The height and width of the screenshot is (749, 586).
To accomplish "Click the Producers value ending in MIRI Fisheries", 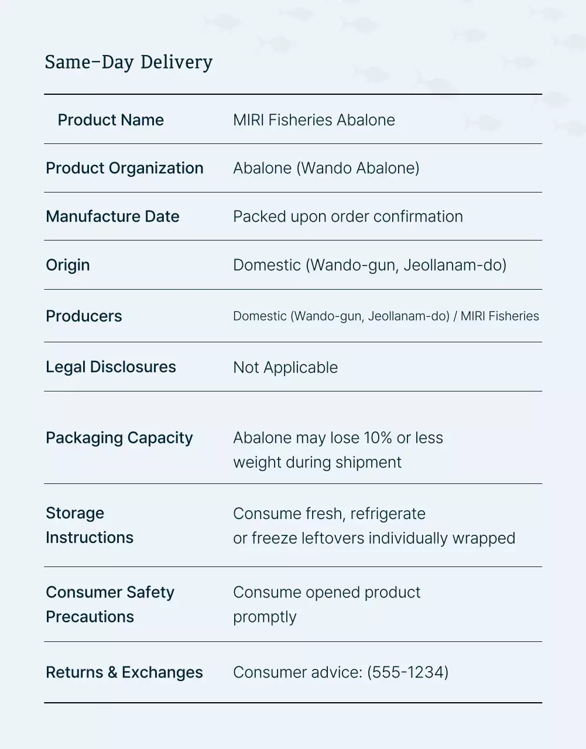I will point(386,316).
